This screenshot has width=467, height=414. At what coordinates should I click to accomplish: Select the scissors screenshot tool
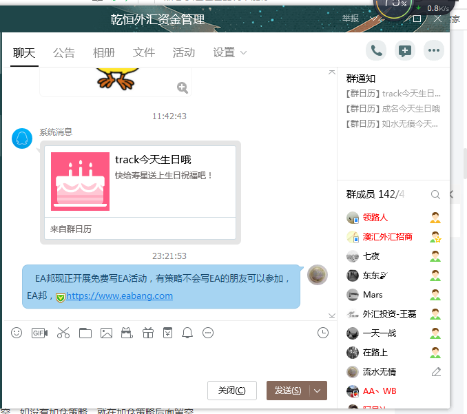(63, 333)
